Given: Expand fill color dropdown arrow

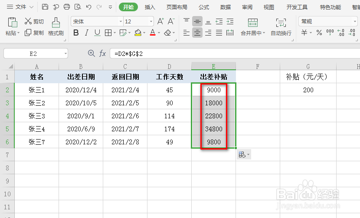Looking at the screenshot, I should (144, 33).
